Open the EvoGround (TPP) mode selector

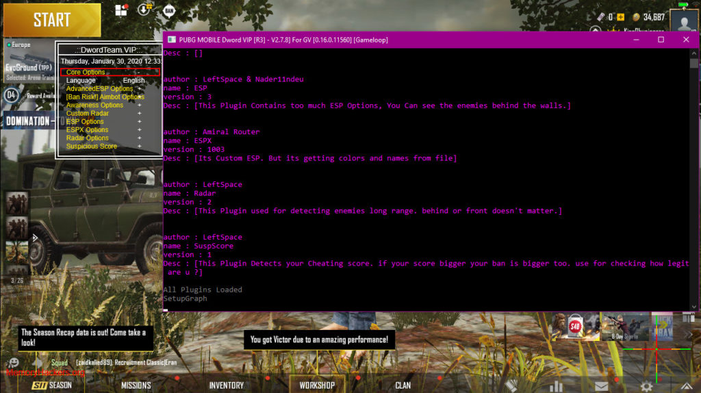tap(29, 67)
